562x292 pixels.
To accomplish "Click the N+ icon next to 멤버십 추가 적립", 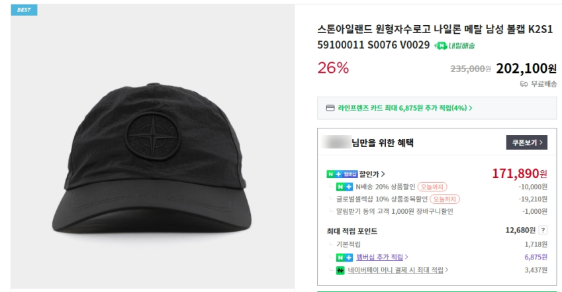I will pos(344,257).
